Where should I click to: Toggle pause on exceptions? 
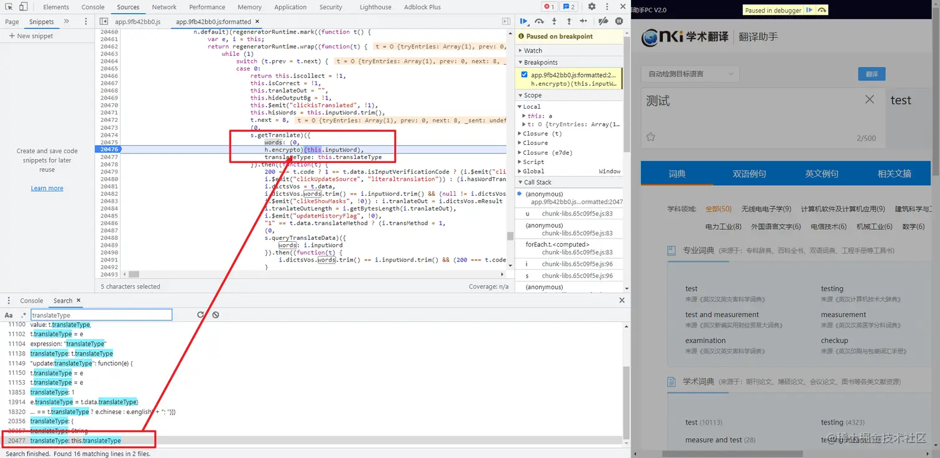pos(619,21)
